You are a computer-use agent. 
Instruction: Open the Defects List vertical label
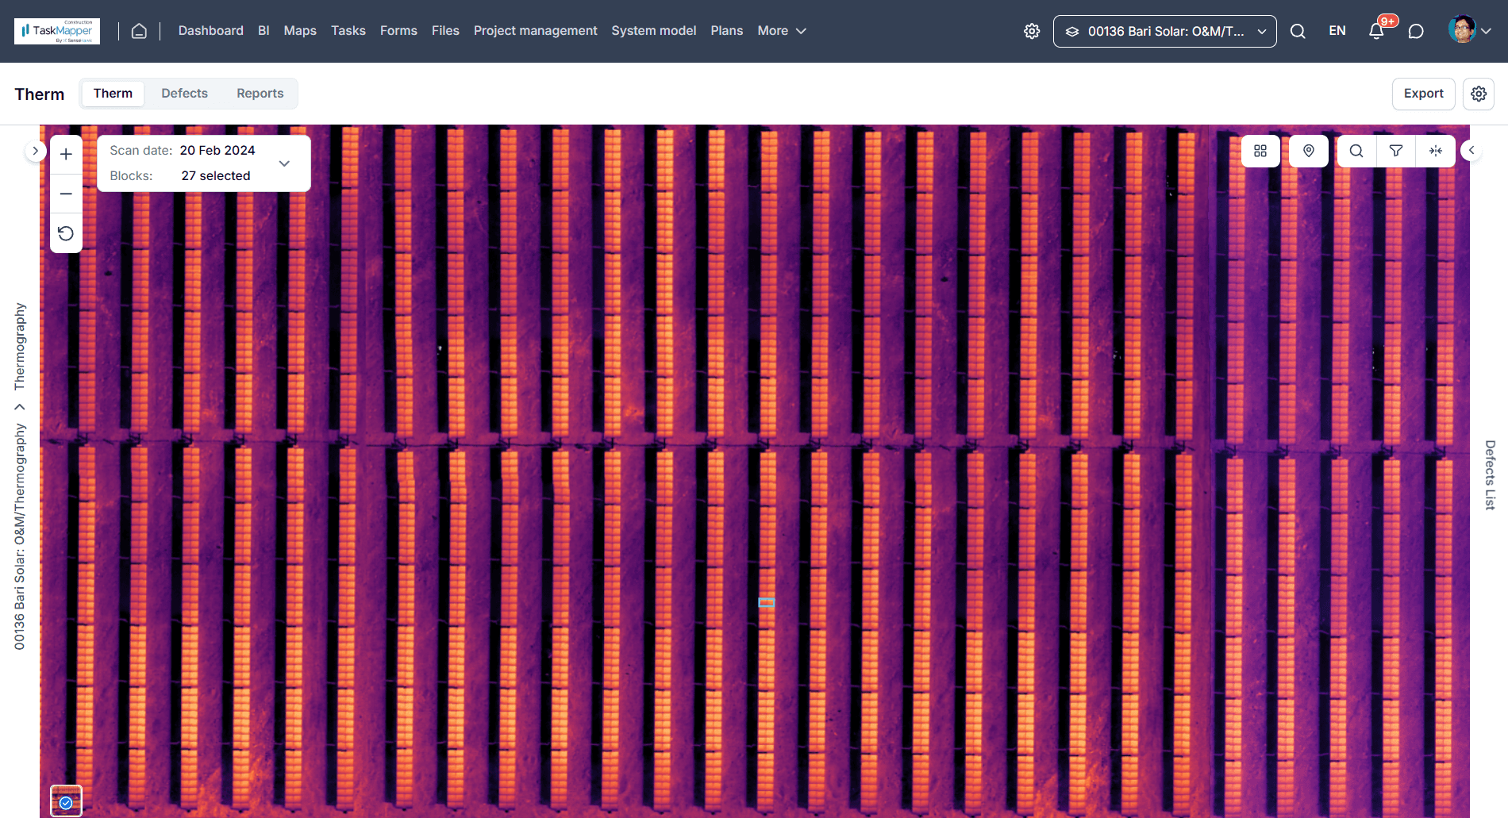tap(1490, 474)
